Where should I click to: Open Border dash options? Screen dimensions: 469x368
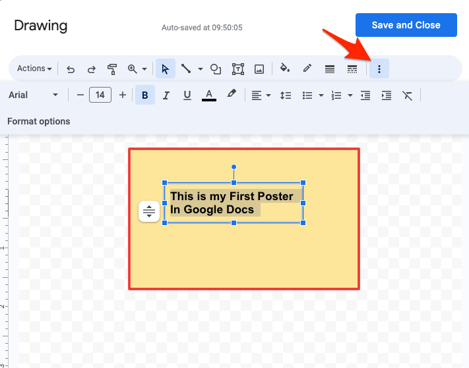(352, 69)
